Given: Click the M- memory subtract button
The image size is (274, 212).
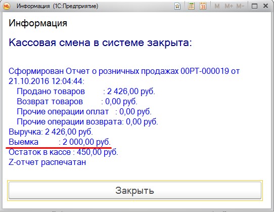Looking at the screenshot, I should tap(240, 6).
